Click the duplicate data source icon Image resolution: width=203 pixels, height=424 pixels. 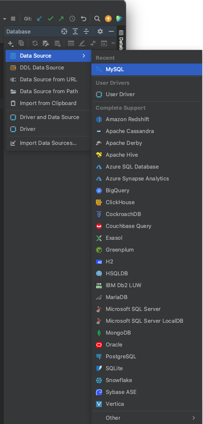click(x=21, y=43)
